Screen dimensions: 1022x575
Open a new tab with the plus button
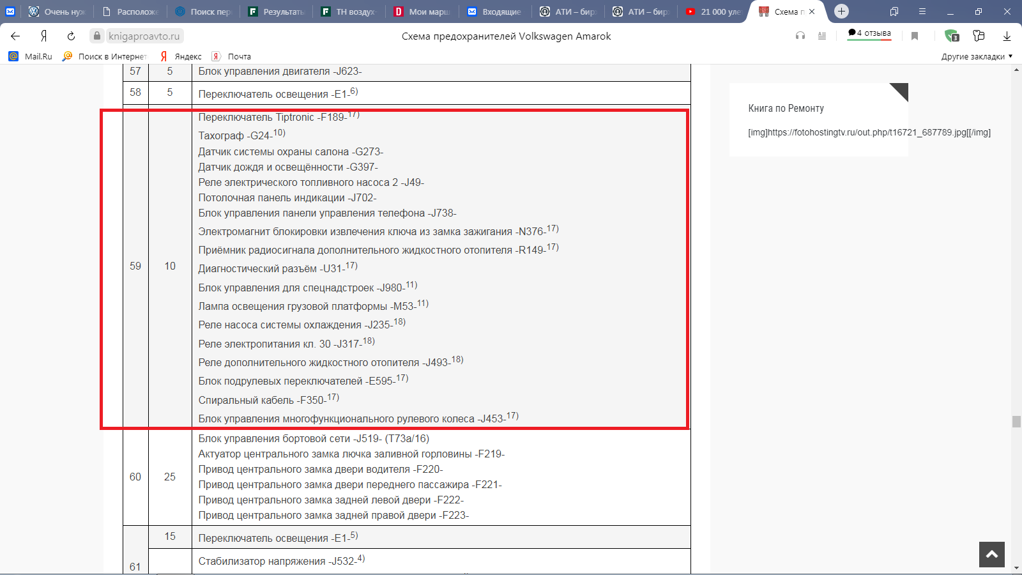coord(842,11)
